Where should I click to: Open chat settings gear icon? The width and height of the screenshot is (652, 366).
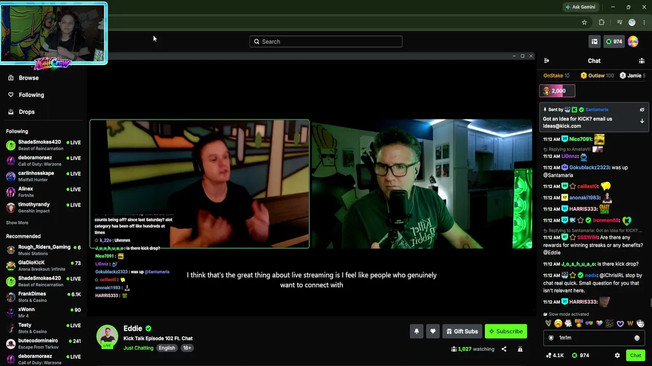[x=617, y=356]
